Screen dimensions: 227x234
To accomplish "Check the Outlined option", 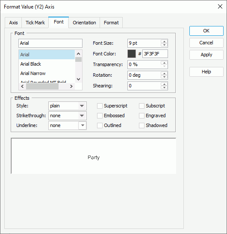I will (100, 125).
